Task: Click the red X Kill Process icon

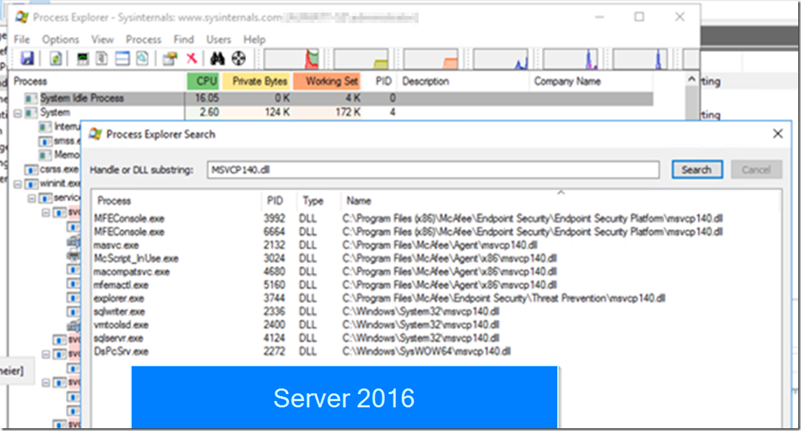Action: pyautogui.click(x=192, y=59)
